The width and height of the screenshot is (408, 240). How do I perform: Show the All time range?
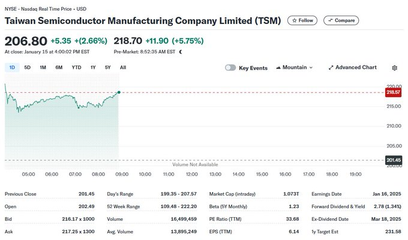click(123, 68)
